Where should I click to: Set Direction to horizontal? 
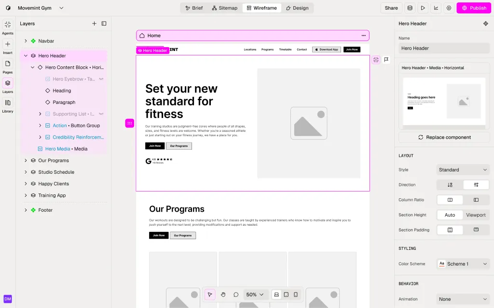pyautogui.click(x=476, y=185)
